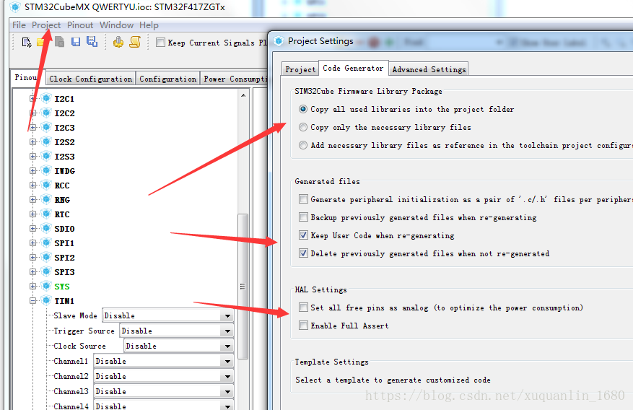Image resolution: width=633 pixels, height=410 pixels.
Task: Click the cube icon beside SYS
Action: coord(46,286)
